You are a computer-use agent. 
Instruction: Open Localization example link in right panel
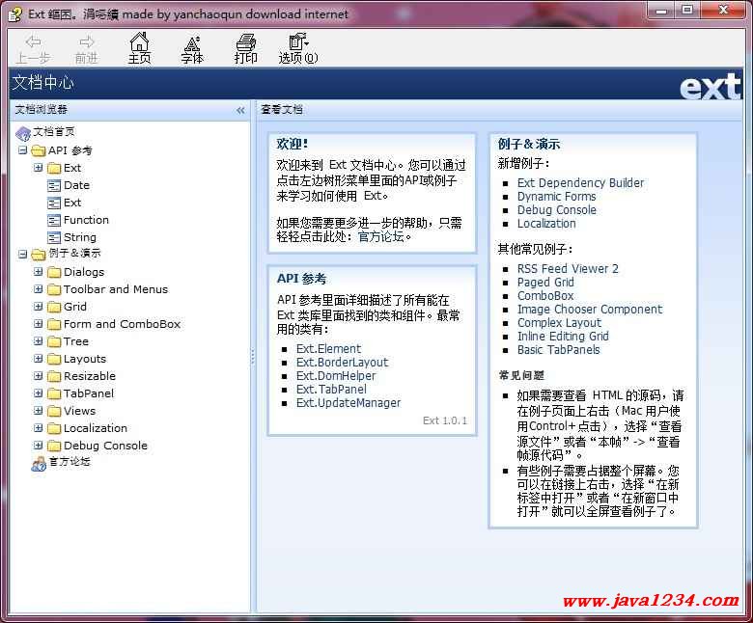pos(546,224)
